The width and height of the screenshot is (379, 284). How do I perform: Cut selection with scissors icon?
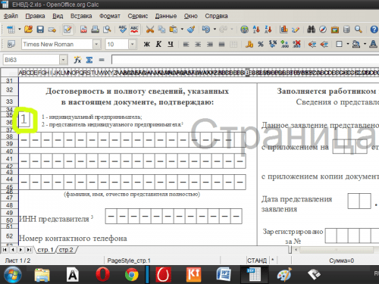pyautogui.click(x=150, y=30)
